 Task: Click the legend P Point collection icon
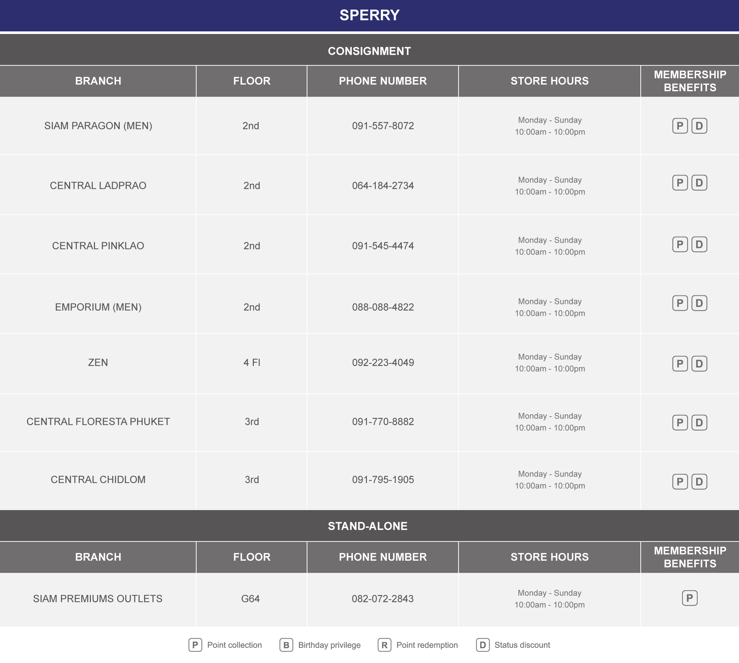pos(195,645)
